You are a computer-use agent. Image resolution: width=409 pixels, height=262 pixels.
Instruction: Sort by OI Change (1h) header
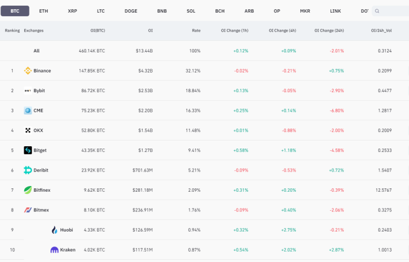coord(235,31)
